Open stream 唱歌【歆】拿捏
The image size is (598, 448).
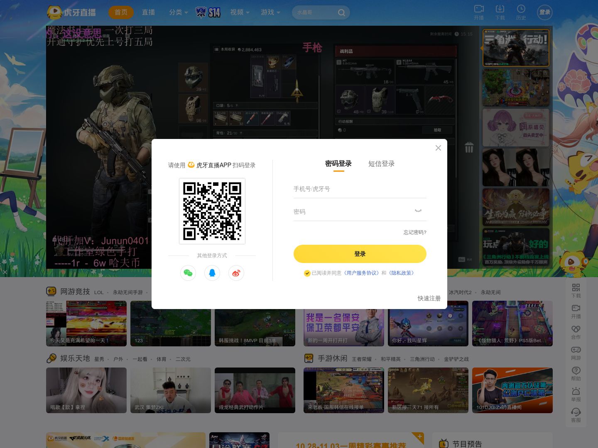coord(86,390)
